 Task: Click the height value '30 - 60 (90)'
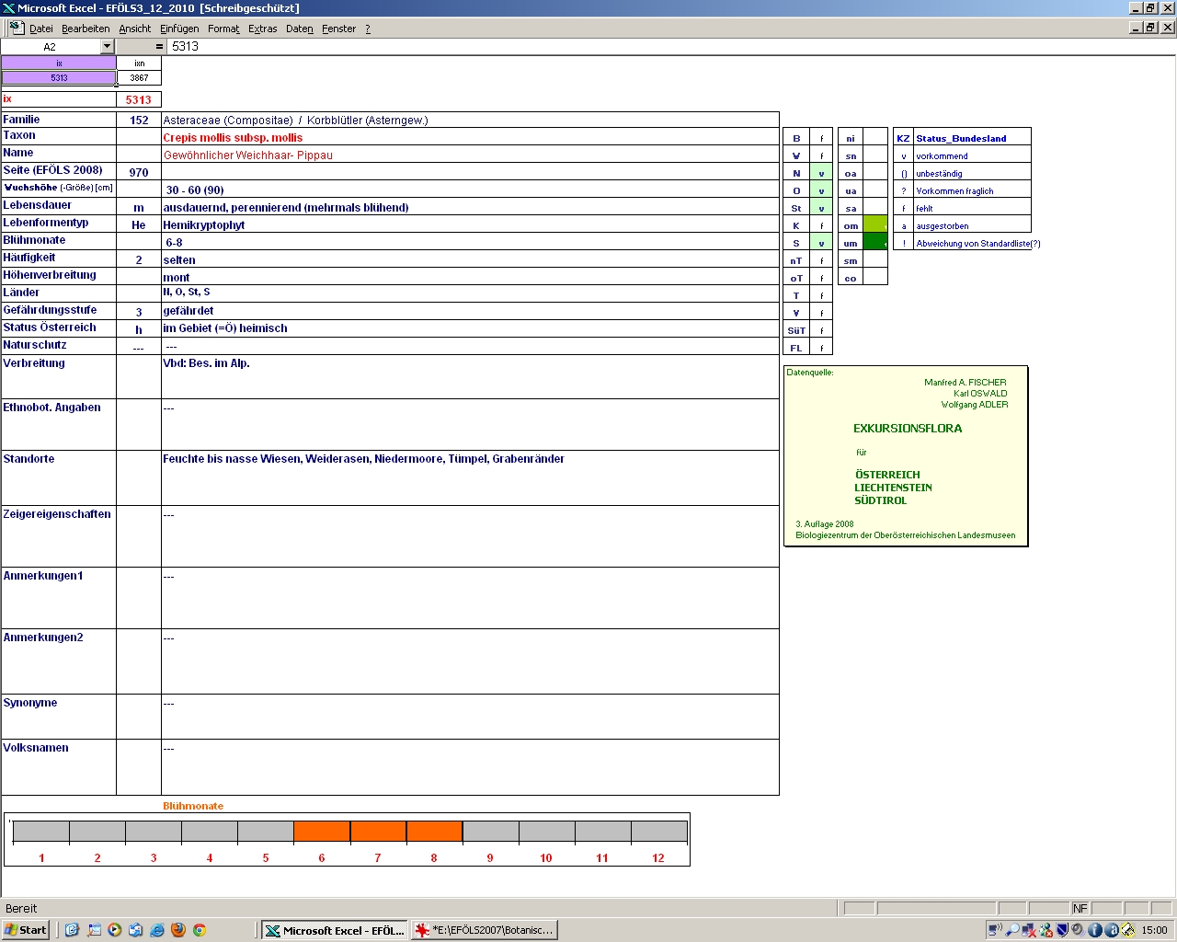click(195, 190)
